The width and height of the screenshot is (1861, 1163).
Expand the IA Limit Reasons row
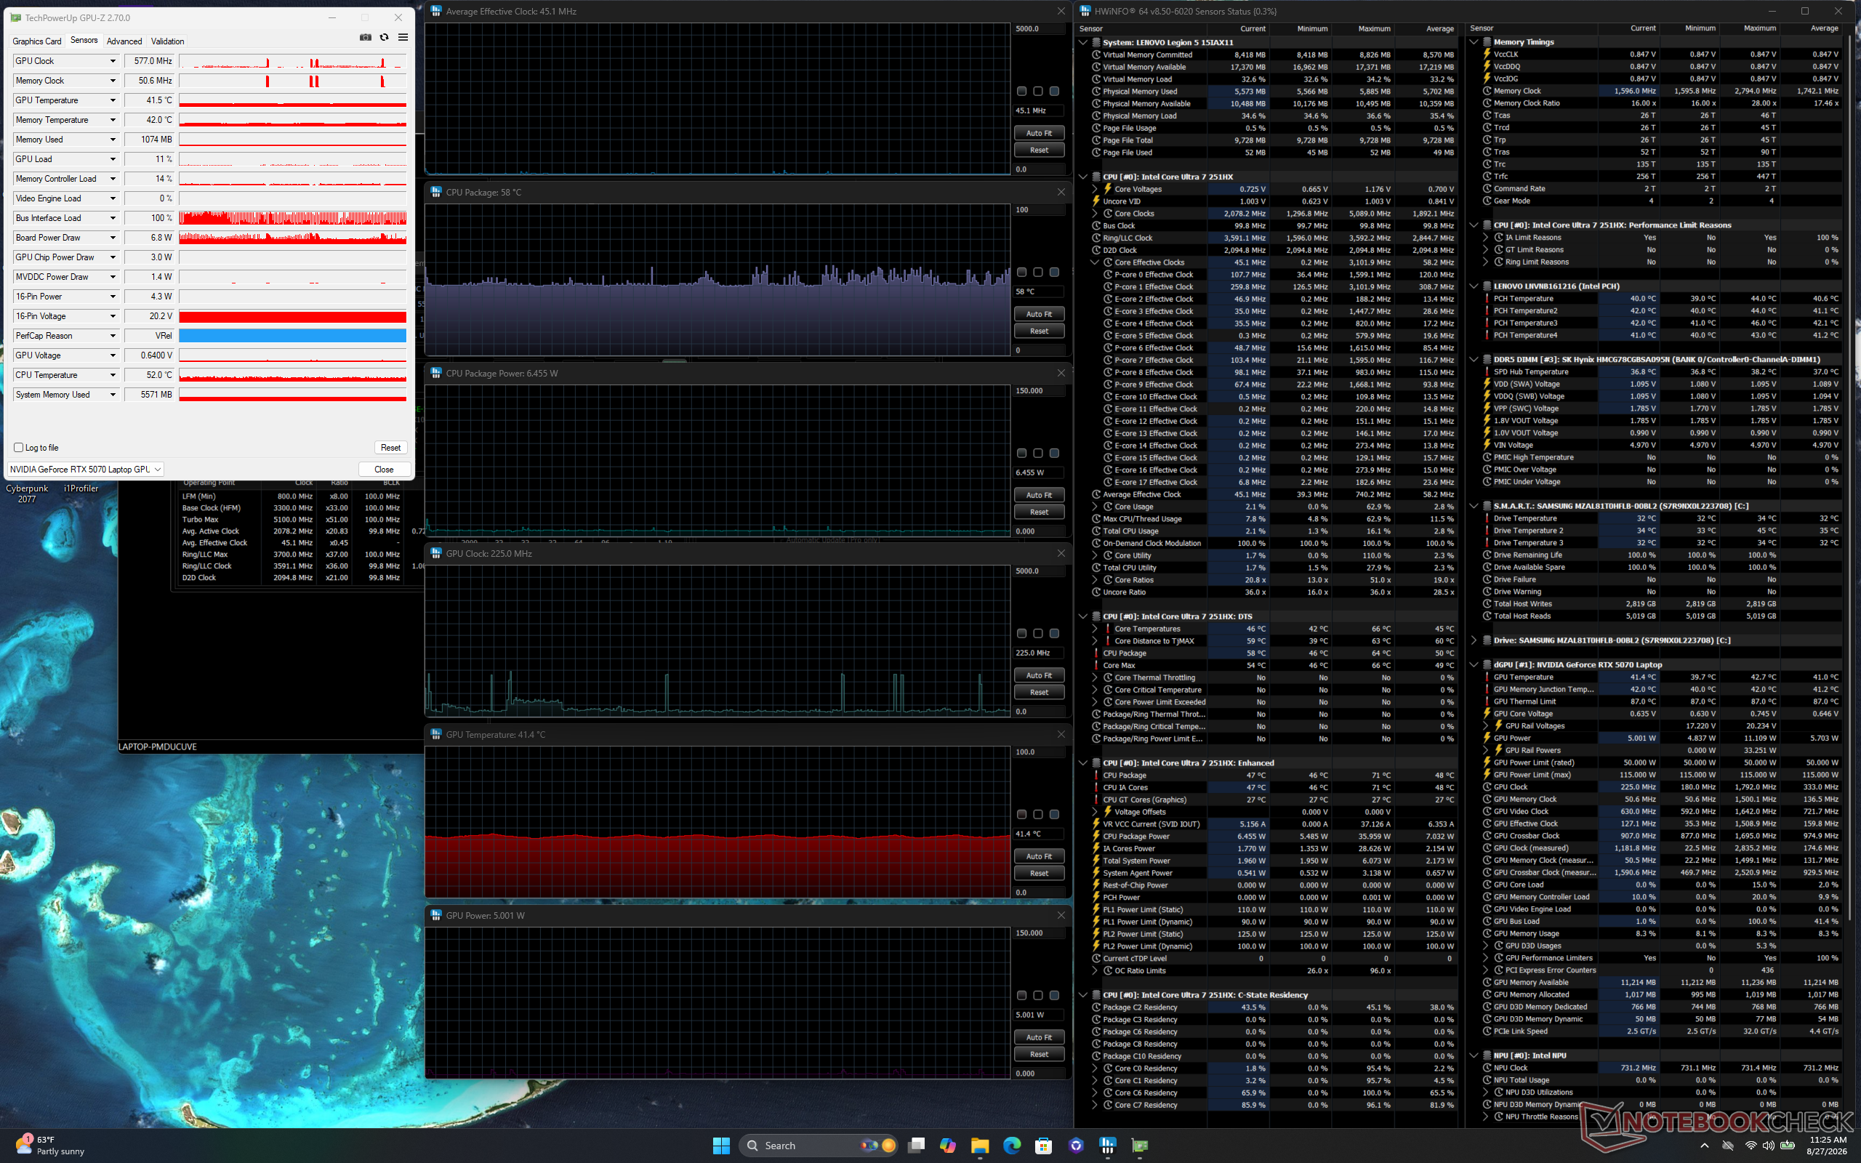point(1486,238)
